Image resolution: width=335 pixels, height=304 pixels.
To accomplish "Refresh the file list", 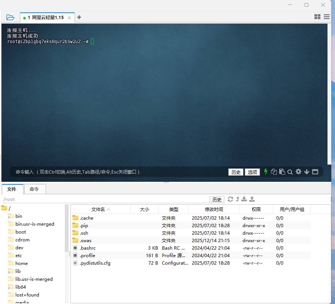I will pos(230,199).
